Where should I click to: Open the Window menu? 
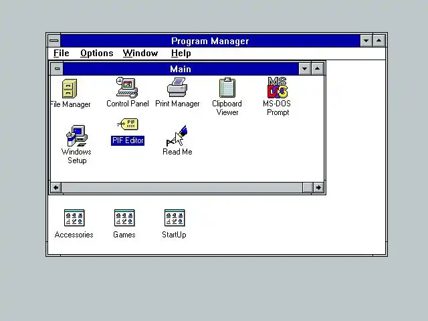click(140, 53)
